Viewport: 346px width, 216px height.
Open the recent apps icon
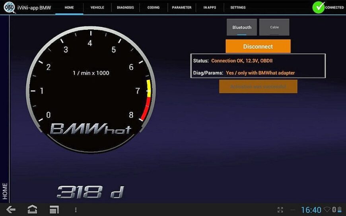(x=54, y=209)
